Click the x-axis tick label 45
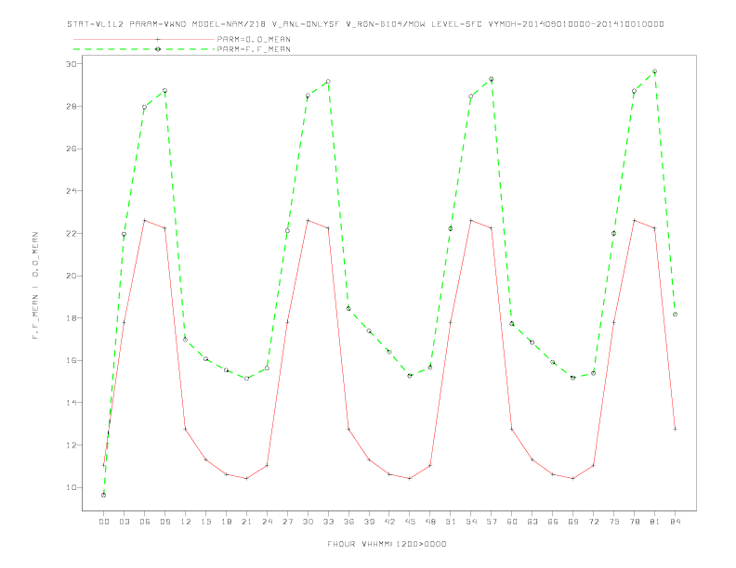 pos(410,522)
